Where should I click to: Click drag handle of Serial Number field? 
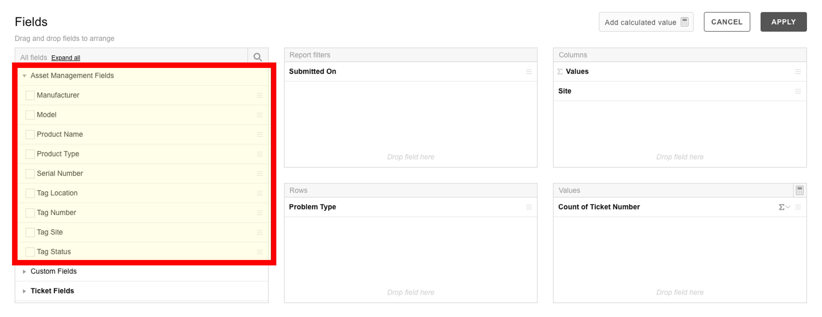pyautogui.click(x=259, y=173)
